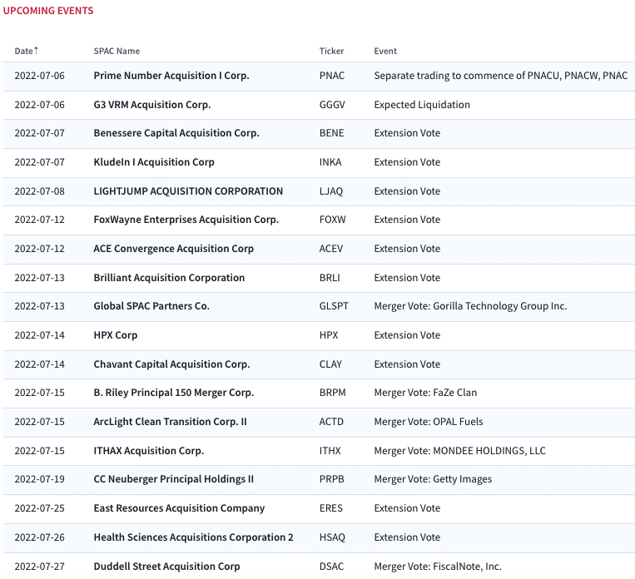Sort by the Date column header
Screen dimensions: 635x579
tap(26, 51)
